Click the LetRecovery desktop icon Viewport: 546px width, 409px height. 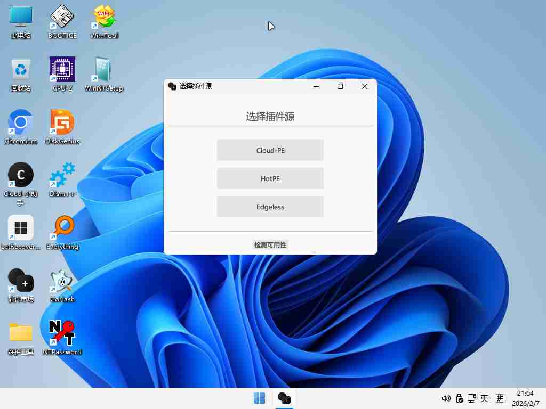click(21, 228)
